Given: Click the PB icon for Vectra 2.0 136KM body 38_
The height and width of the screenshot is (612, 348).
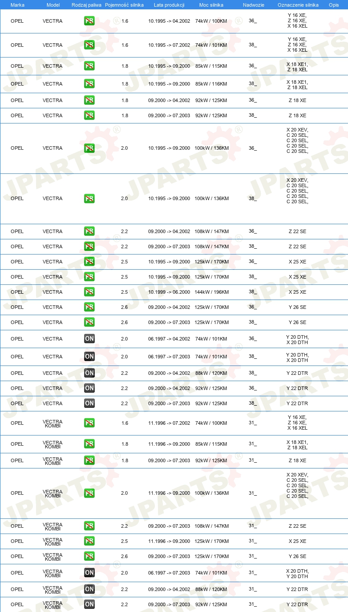Looking at the screenshot, I should 89,198.
